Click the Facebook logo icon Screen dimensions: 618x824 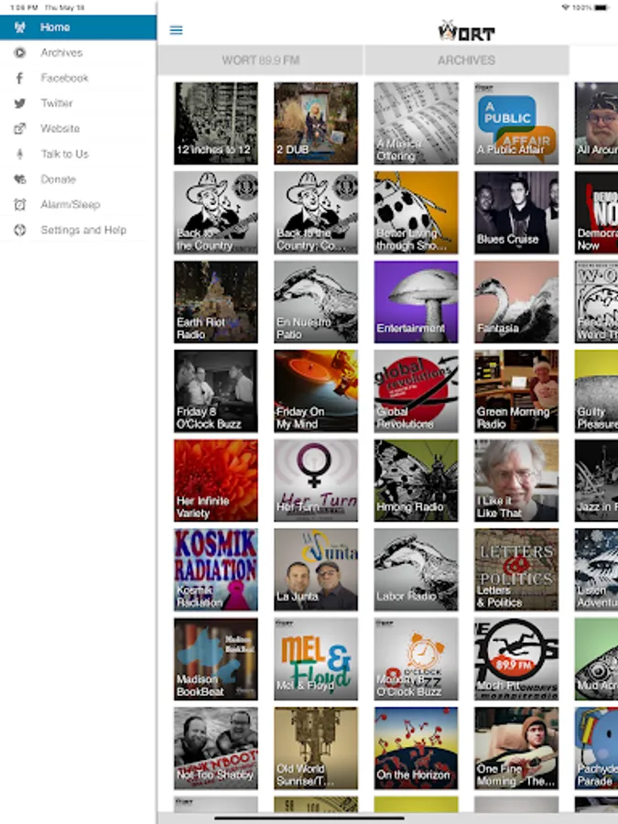click(x=20, y=78)
